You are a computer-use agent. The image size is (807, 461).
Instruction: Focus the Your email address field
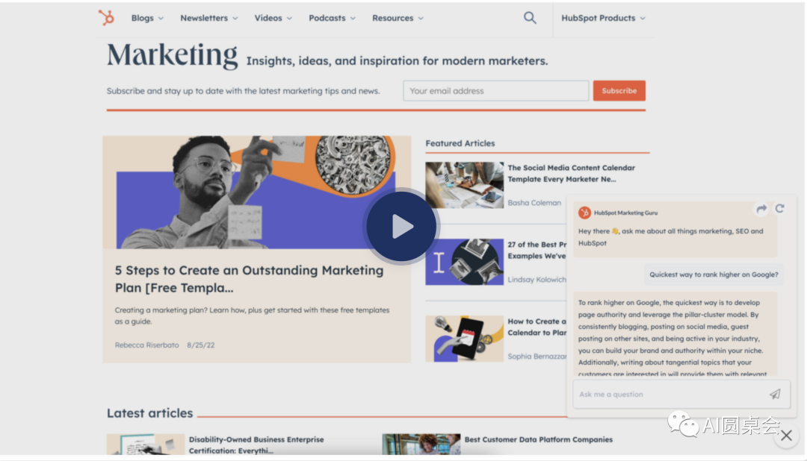(496, 90)
